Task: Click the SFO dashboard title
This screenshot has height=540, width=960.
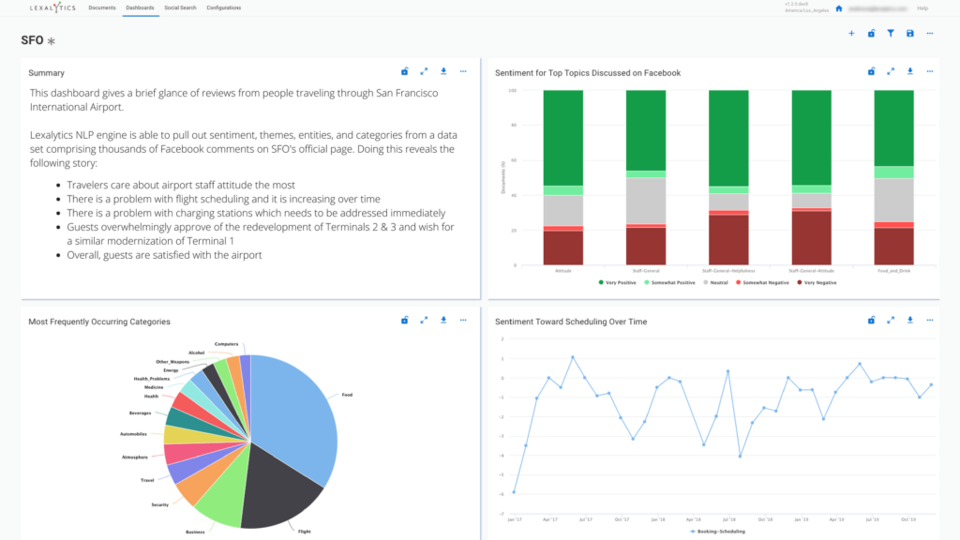Action: point(32,40)
